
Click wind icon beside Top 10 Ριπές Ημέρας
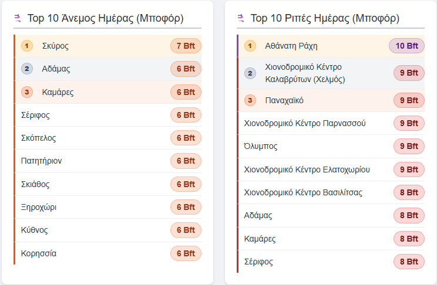tap(241, 18)
